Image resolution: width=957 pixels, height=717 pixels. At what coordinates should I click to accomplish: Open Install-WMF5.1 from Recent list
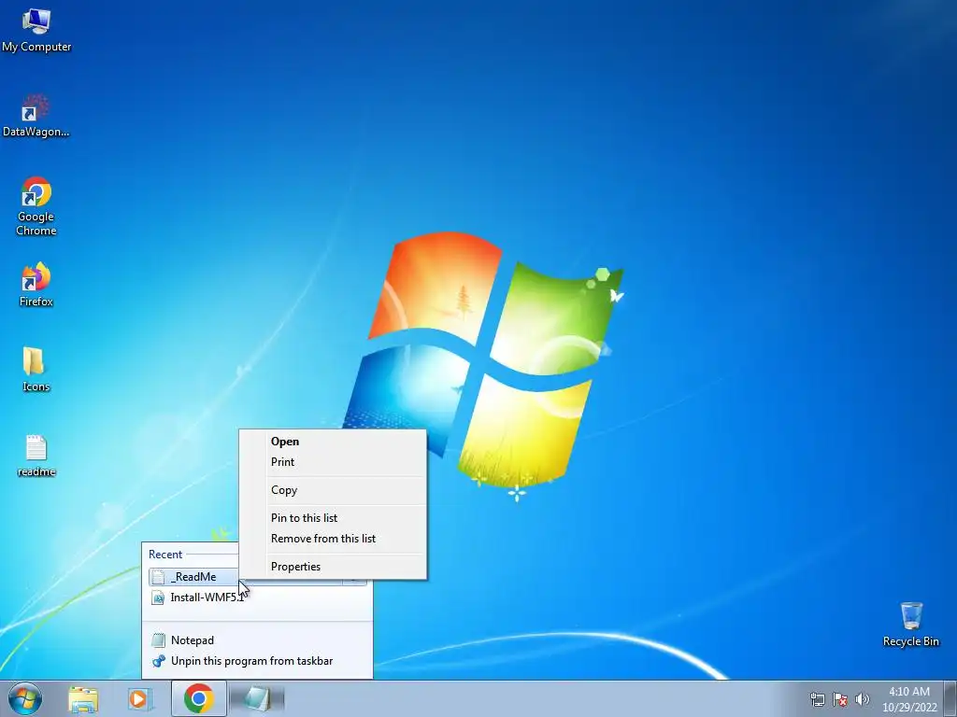(256, 597)
